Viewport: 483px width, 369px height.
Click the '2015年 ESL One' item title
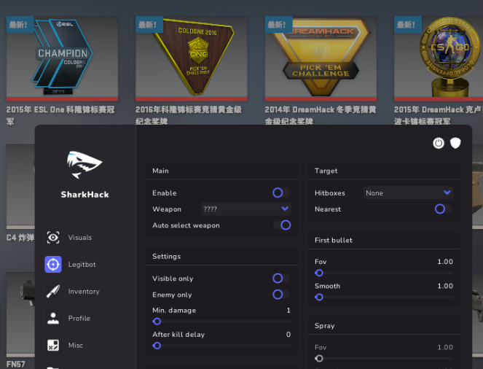coord(60,115)
